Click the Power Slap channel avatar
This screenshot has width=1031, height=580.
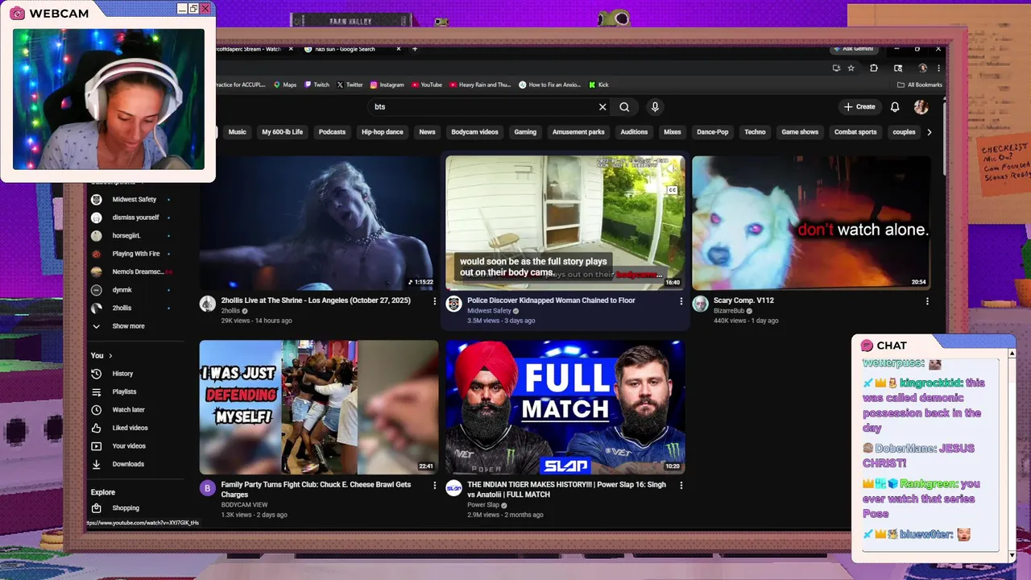point(453,488)
